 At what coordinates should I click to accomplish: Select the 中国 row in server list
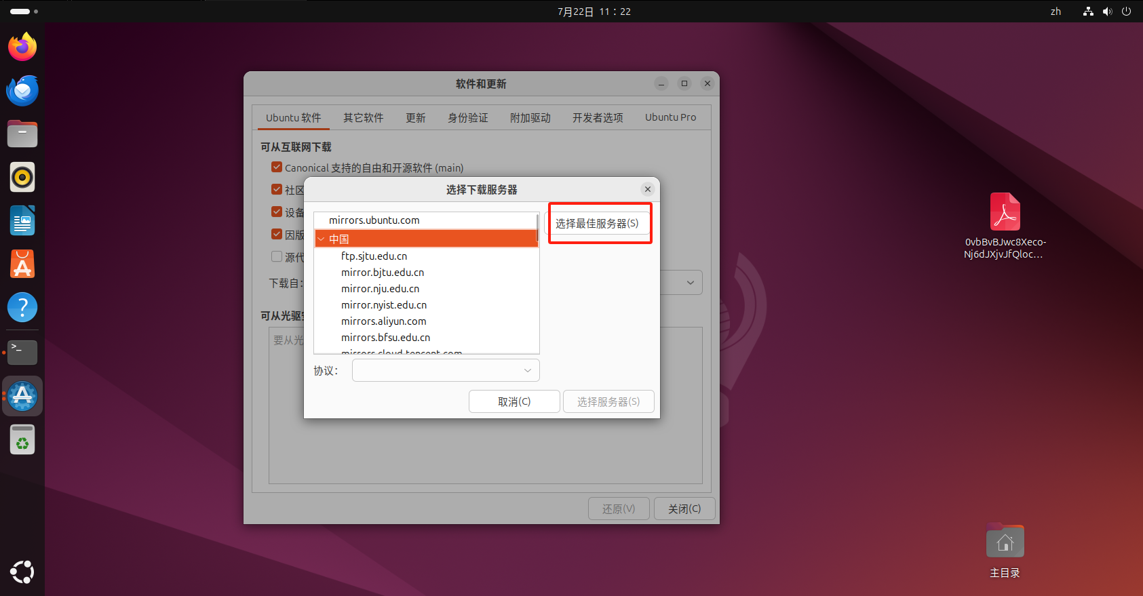(426, 239)
